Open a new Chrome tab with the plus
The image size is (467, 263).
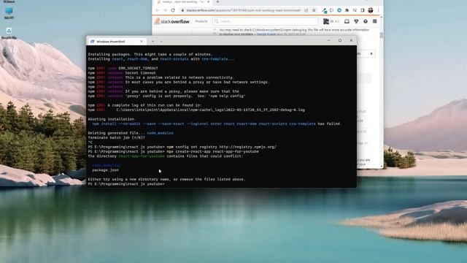(x=217, y=1)
